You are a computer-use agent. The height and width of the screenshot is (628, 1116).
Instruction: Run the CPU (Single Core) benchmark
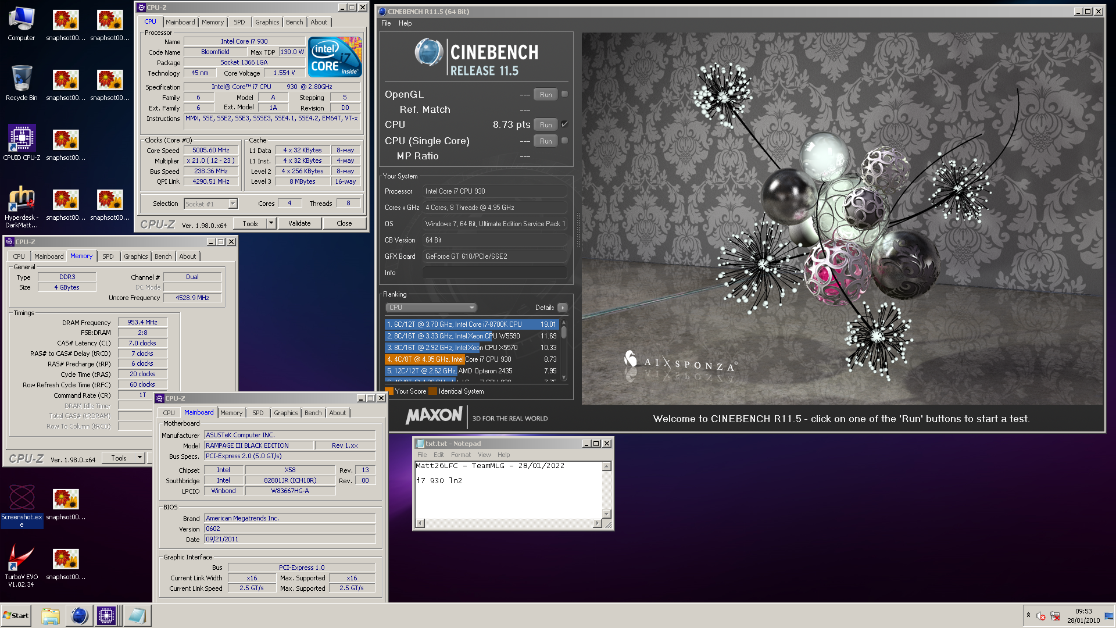click(x=546, y=141)
